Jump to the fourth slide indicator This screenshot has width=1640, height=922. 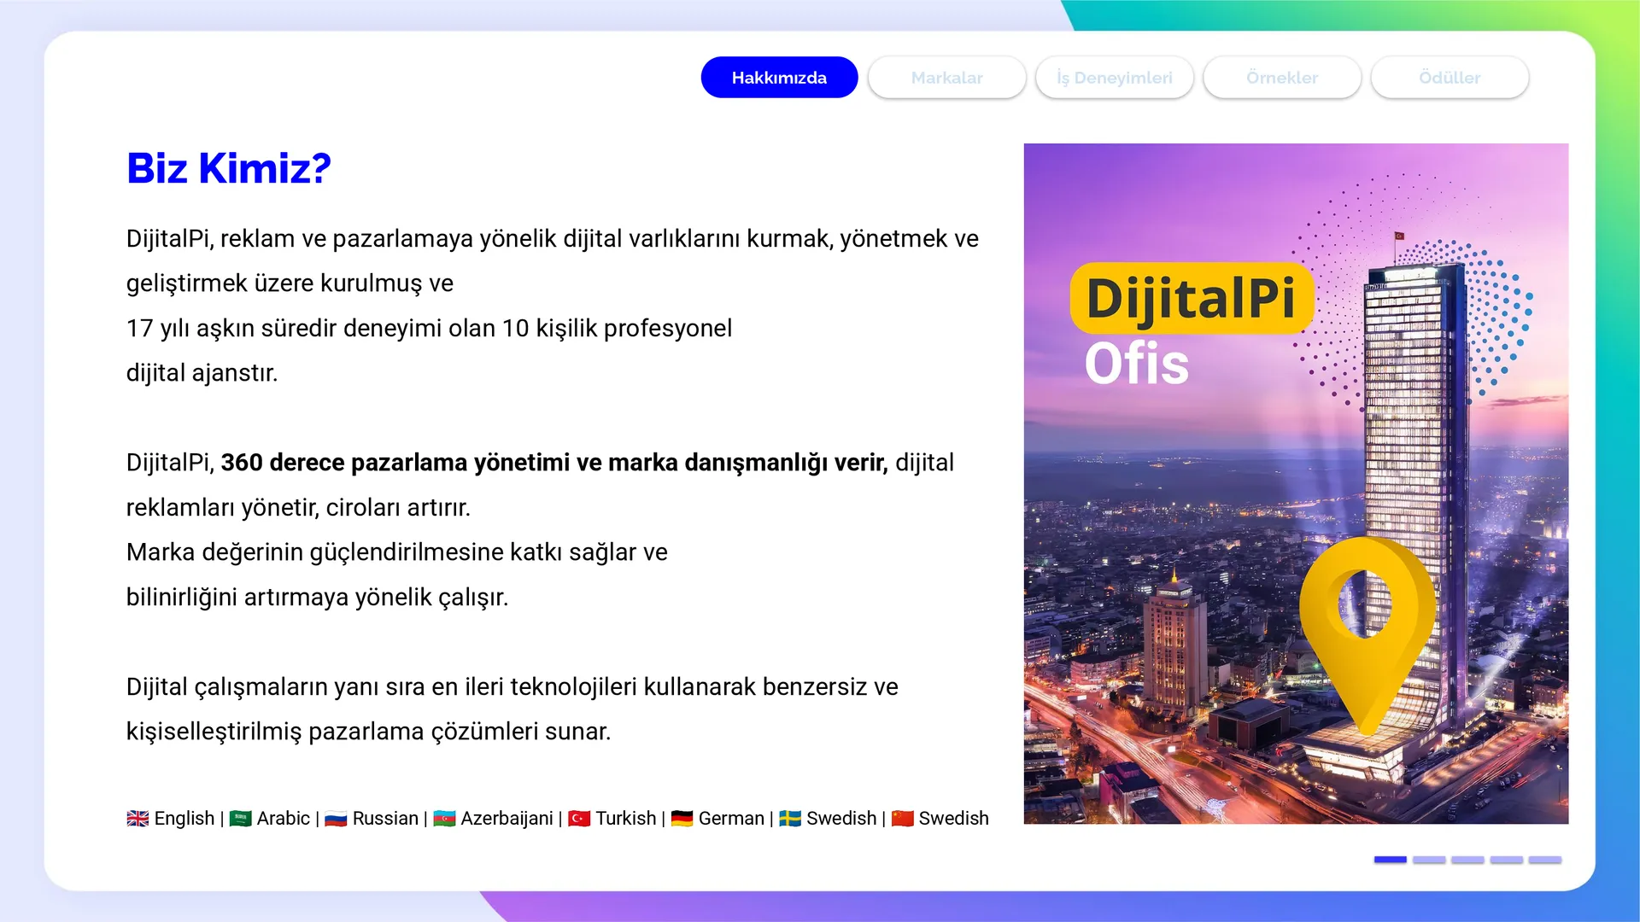[1507, 860]
